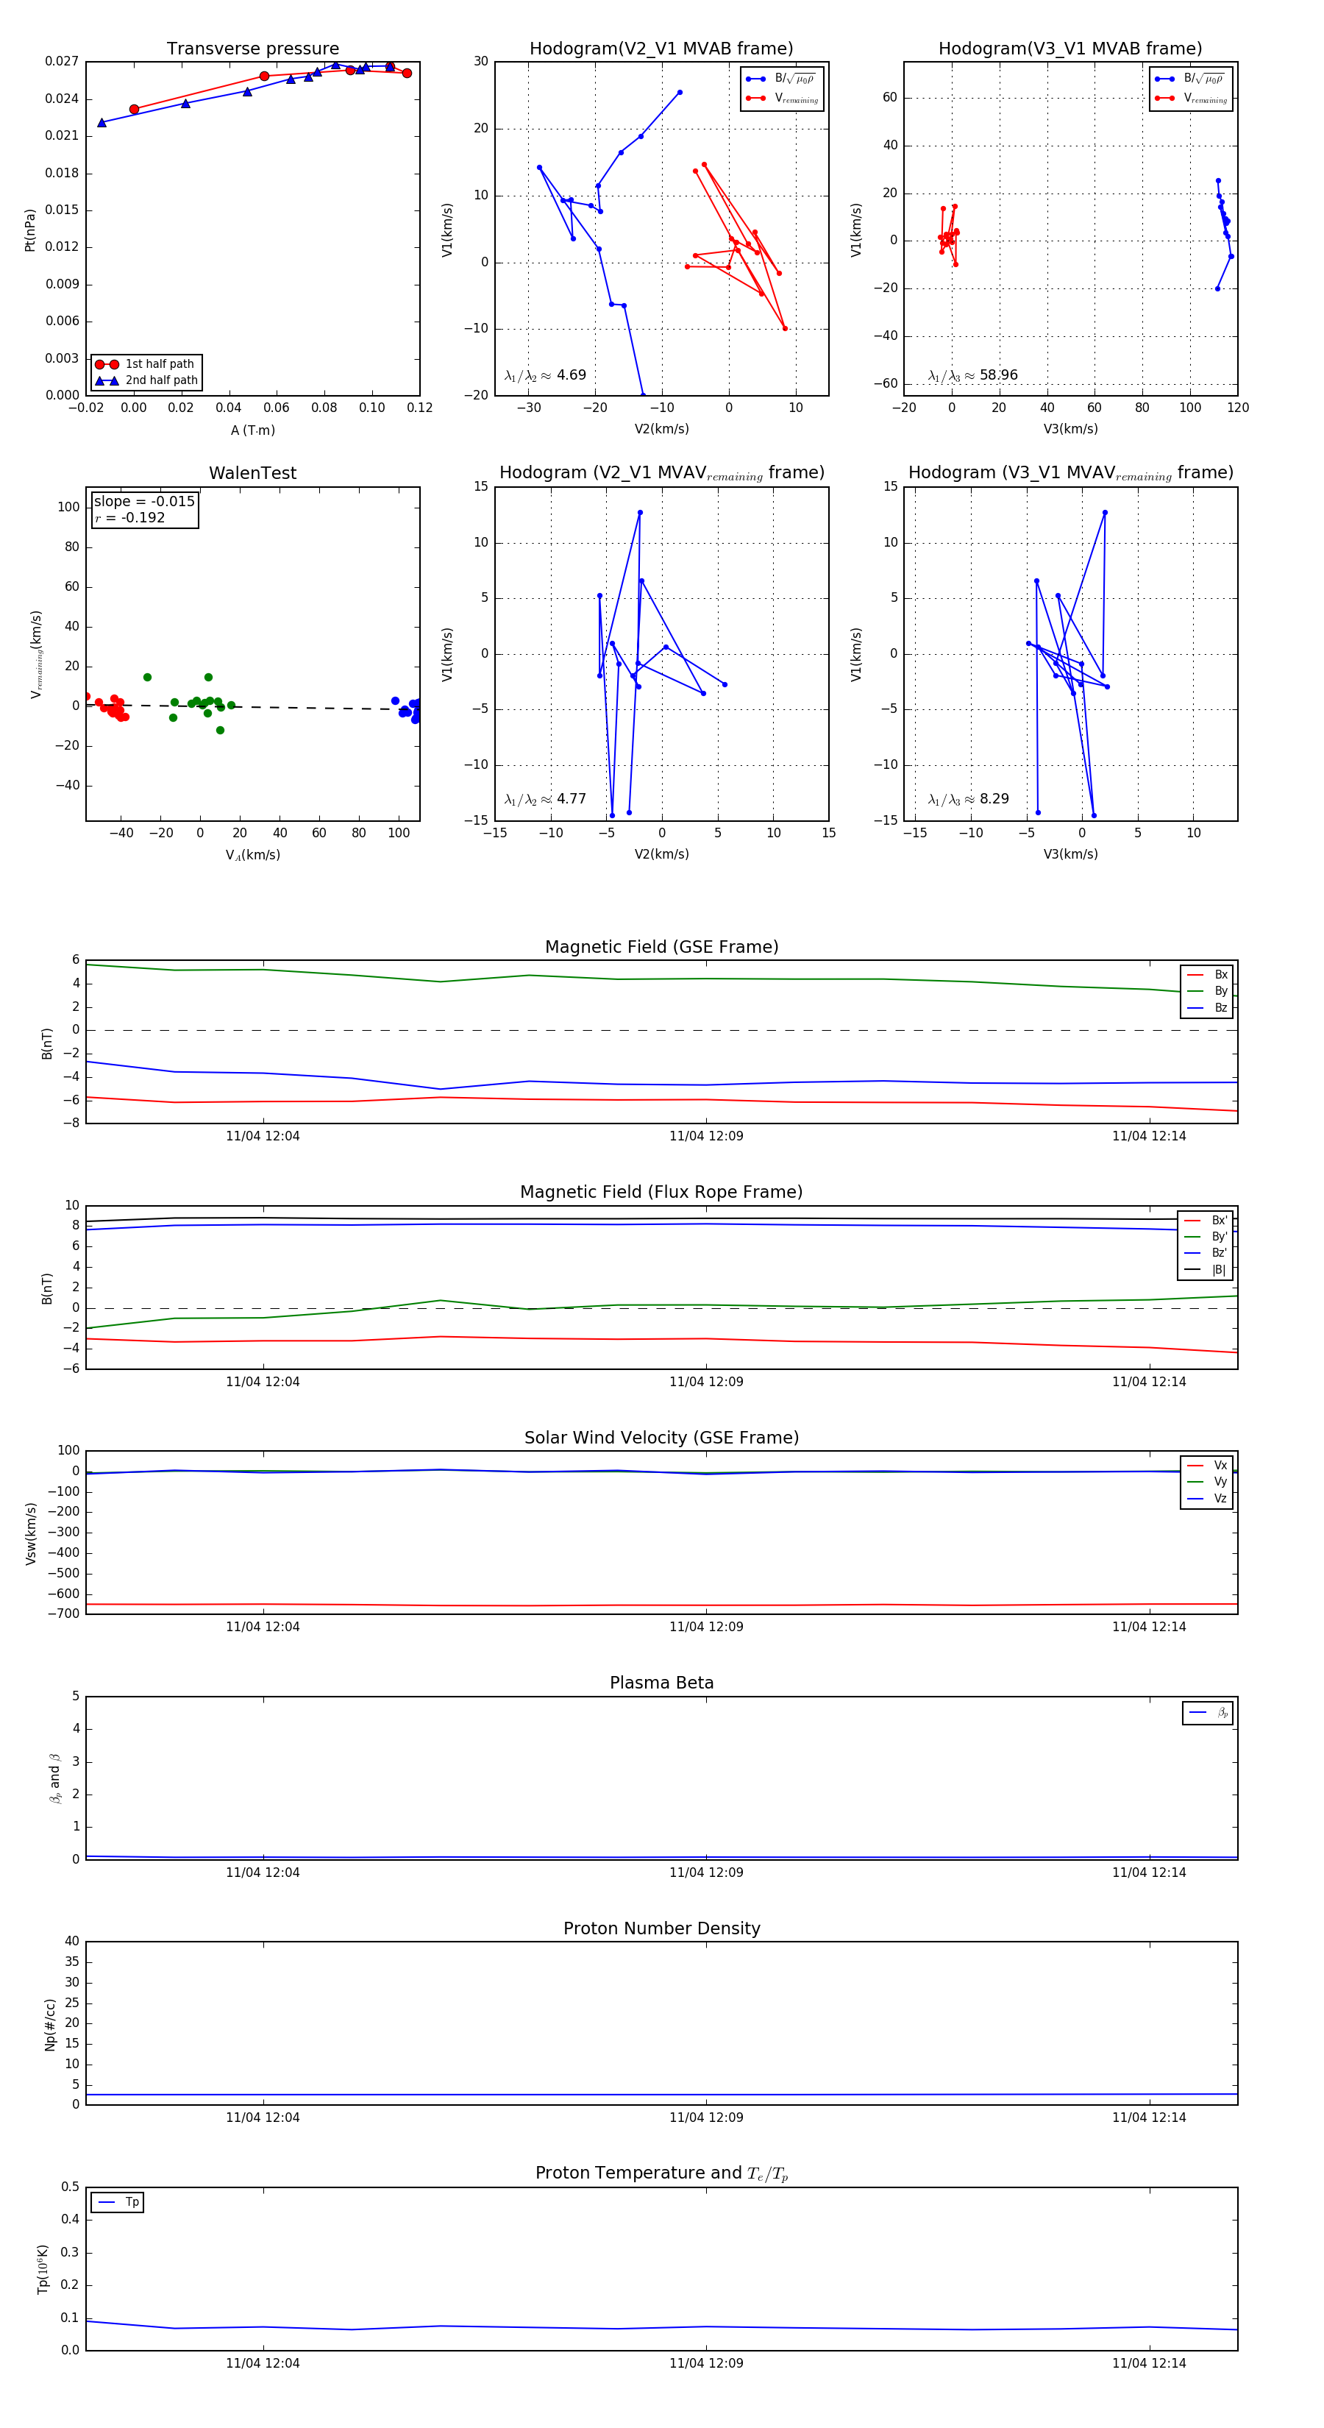Click the Hodogram (V2_V1 MVAV remaining frame) title
The height and width of the screenshot is (2428, 1324).
tap(661, 473)
